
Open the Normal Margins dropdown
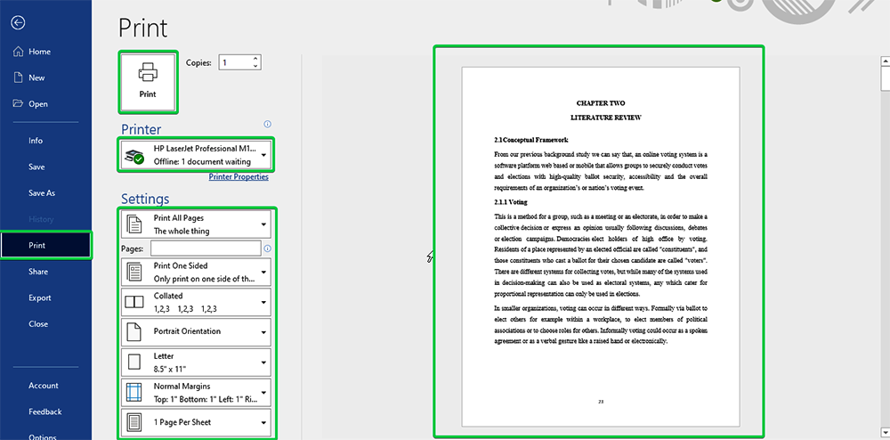(196, 392)
